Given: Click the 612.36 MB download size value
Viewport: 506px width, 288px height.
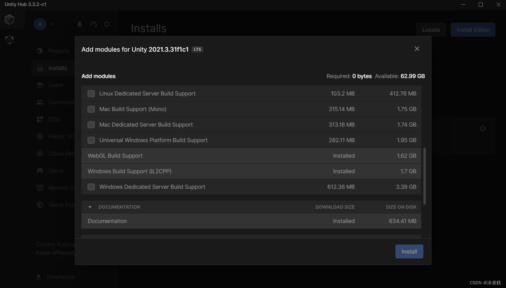Looking at the screenshot, I should click(x=341, y=187).
